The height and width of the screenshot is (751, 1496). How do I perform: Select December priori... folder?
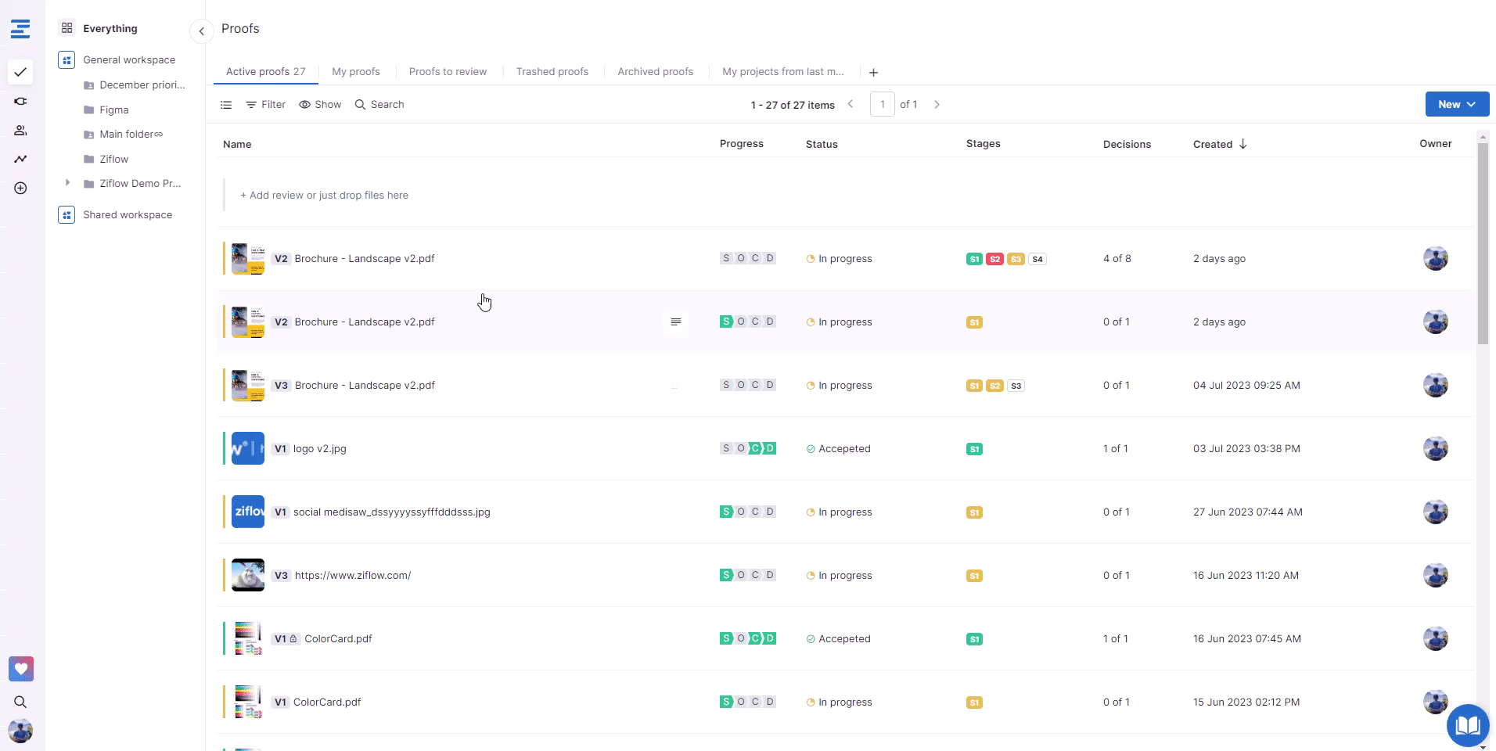pos(135,84)
